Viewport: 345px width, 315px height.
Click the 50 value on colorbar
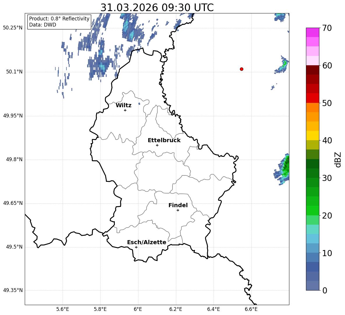pos(327,103)
